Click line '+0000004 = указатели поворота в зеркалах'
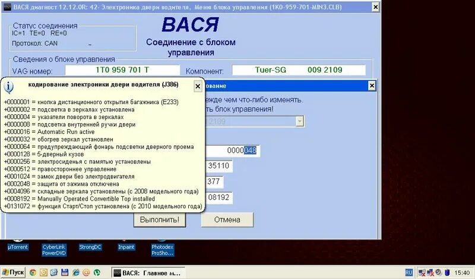This screenshot has width=475, height=279. coord(64,117)
